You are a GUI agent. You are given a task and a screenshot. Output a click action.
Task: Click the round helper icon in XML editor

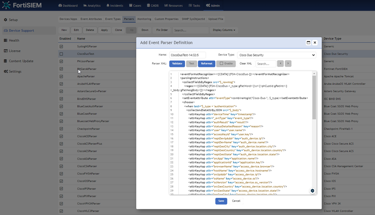click(312, 191)
